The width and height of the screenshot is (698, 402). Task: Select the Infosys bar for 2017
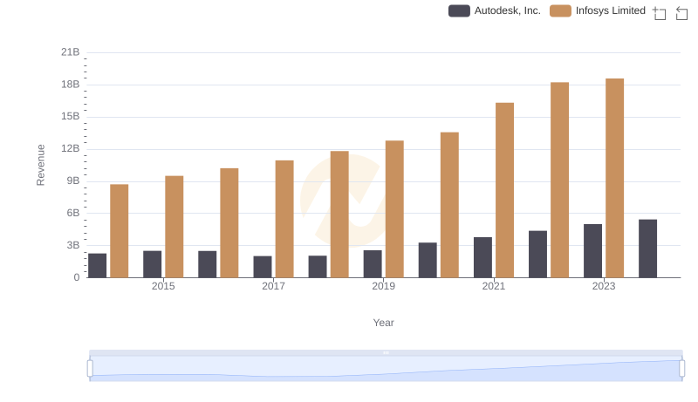point(284,219)
